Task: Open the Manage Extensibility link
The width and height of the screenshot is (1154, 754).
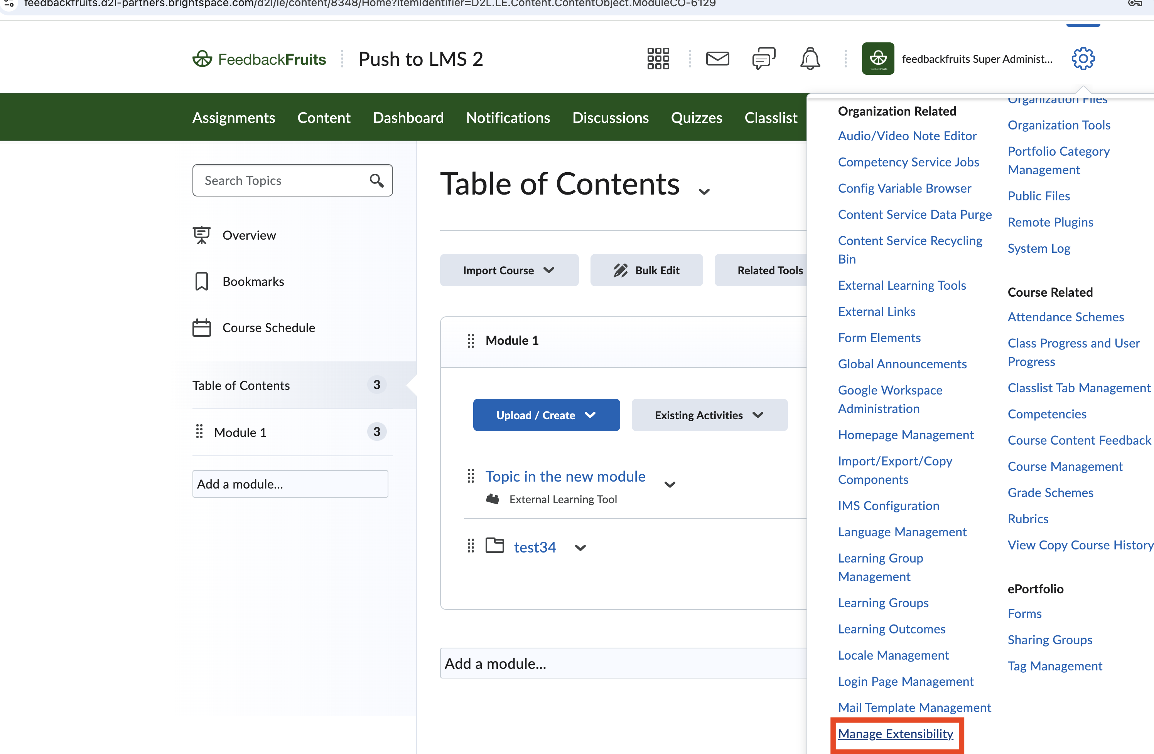Action: 896,734
